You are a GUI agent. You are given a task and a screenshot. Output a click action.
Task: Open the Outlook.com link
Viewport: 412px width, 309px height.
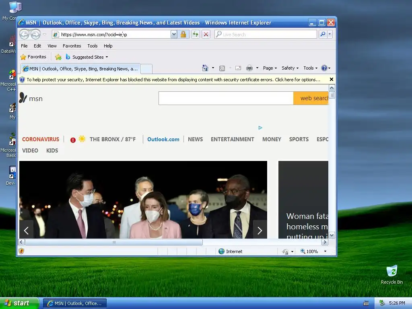point(163,139)
